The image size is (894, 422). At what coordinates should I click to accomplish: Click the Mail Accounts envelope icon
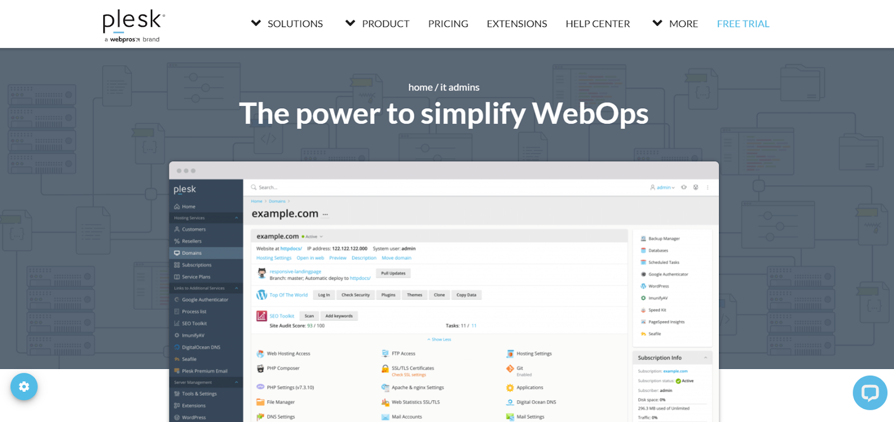pyautogui.click(x=385, y=417)
